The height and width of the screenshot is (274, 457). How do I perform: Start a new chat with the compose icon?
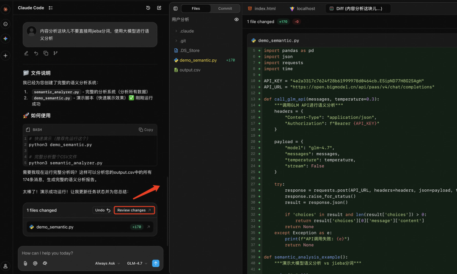coord(159,8)
